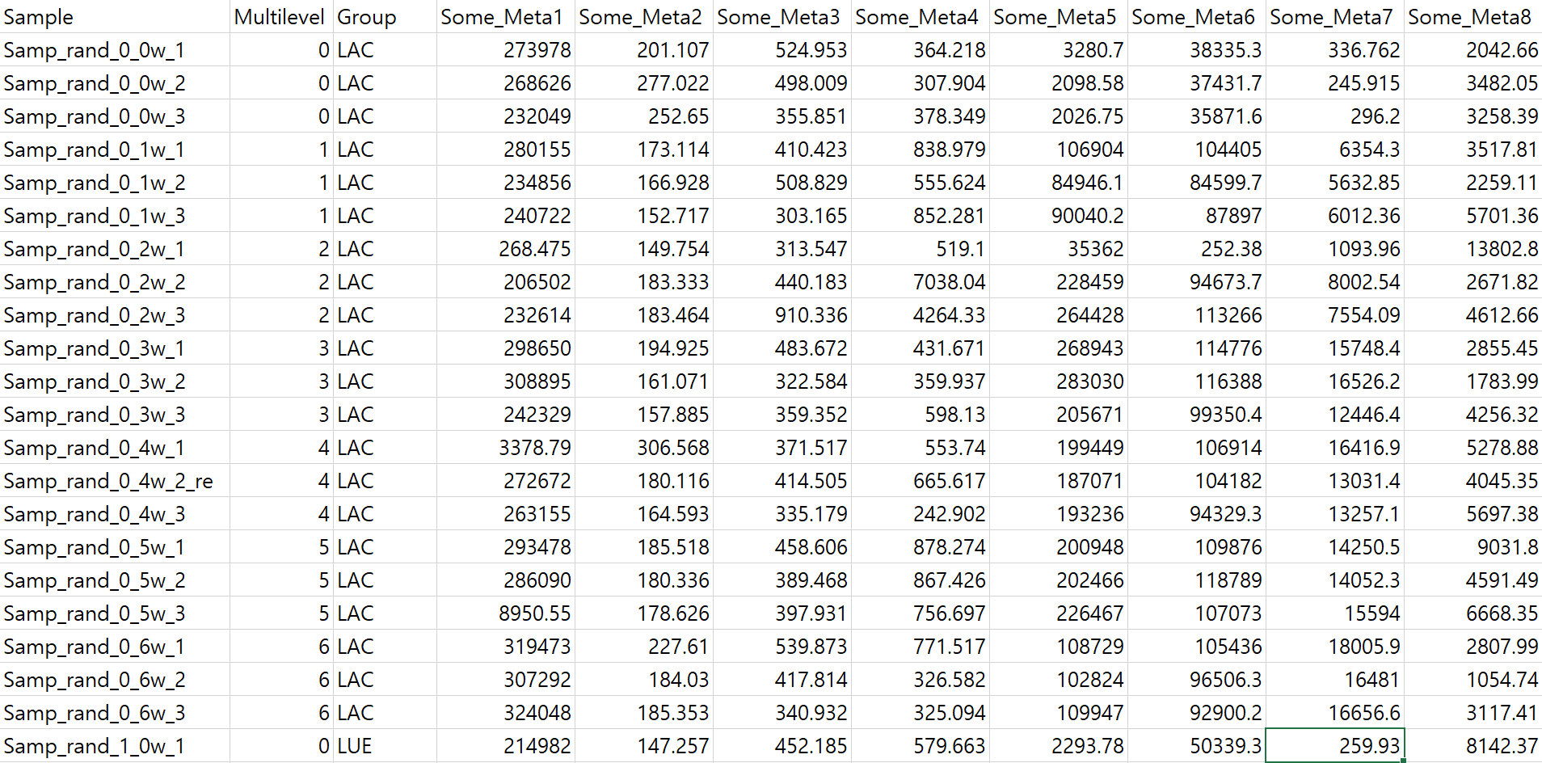Click Some_Meta1 value 8950.55
1542x763 pixels.
point(506,613)
